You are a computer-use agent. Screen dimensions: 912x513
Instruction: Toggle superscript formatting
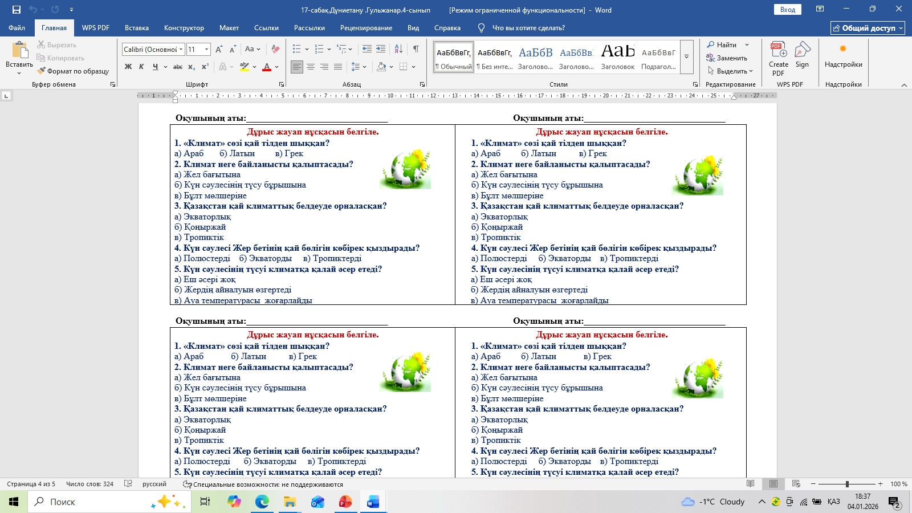pyautogui.click(x=205, y=67)
